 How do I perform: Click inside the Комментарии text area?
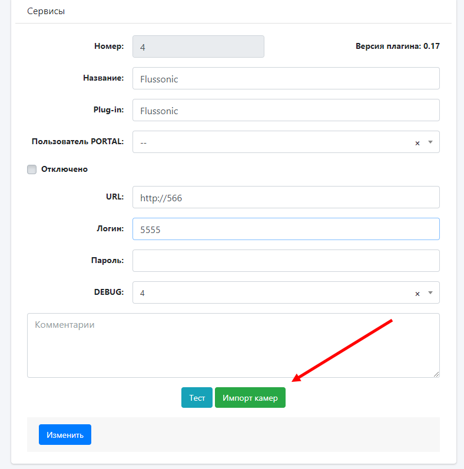click(233, 345)
